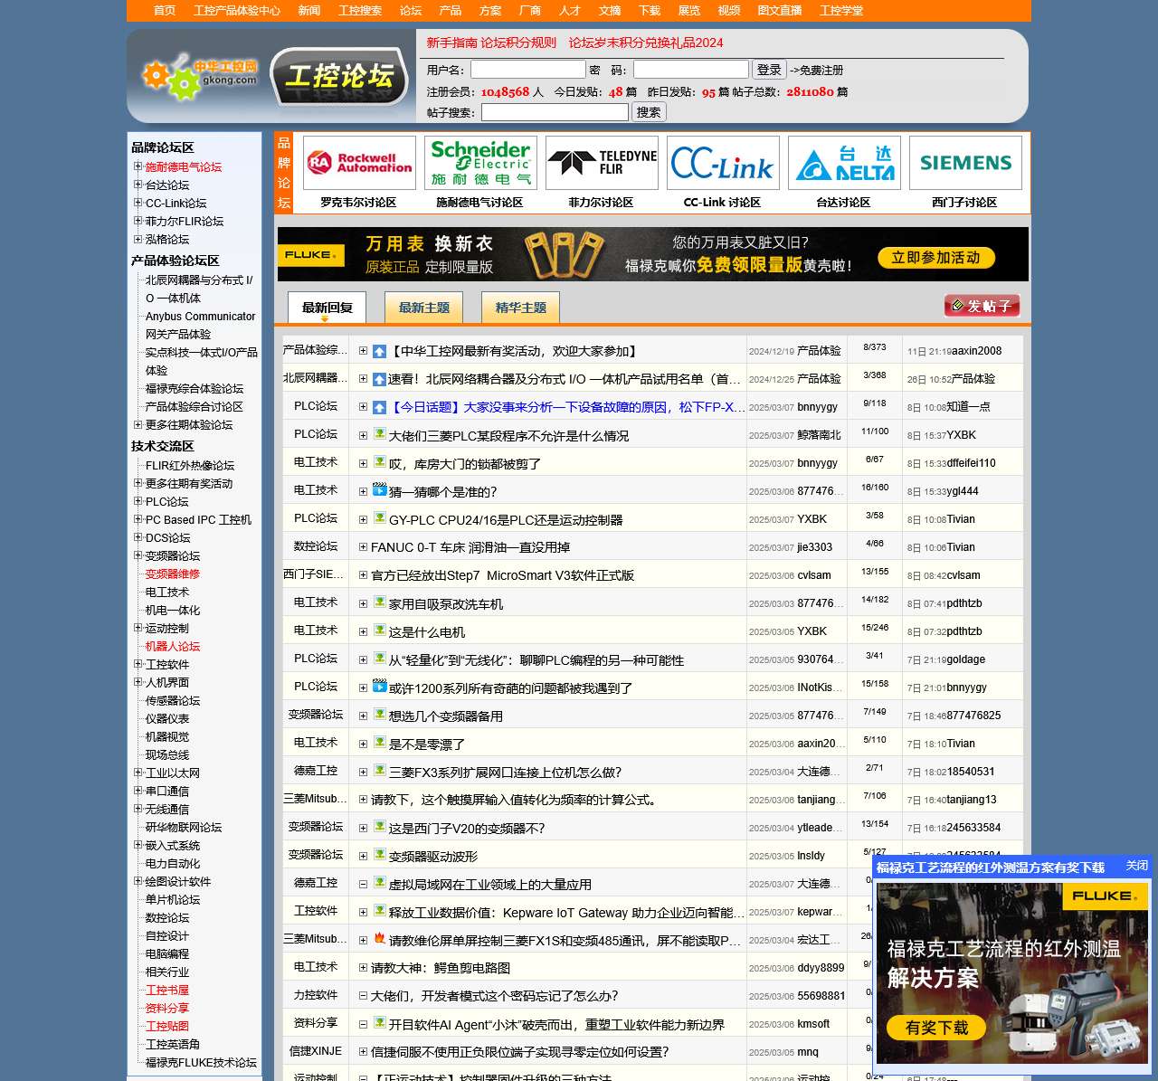1158x1081 pixels.
Task: Expand the 嵌入式系统 sidebar node
Action: (x=138, y=845)
